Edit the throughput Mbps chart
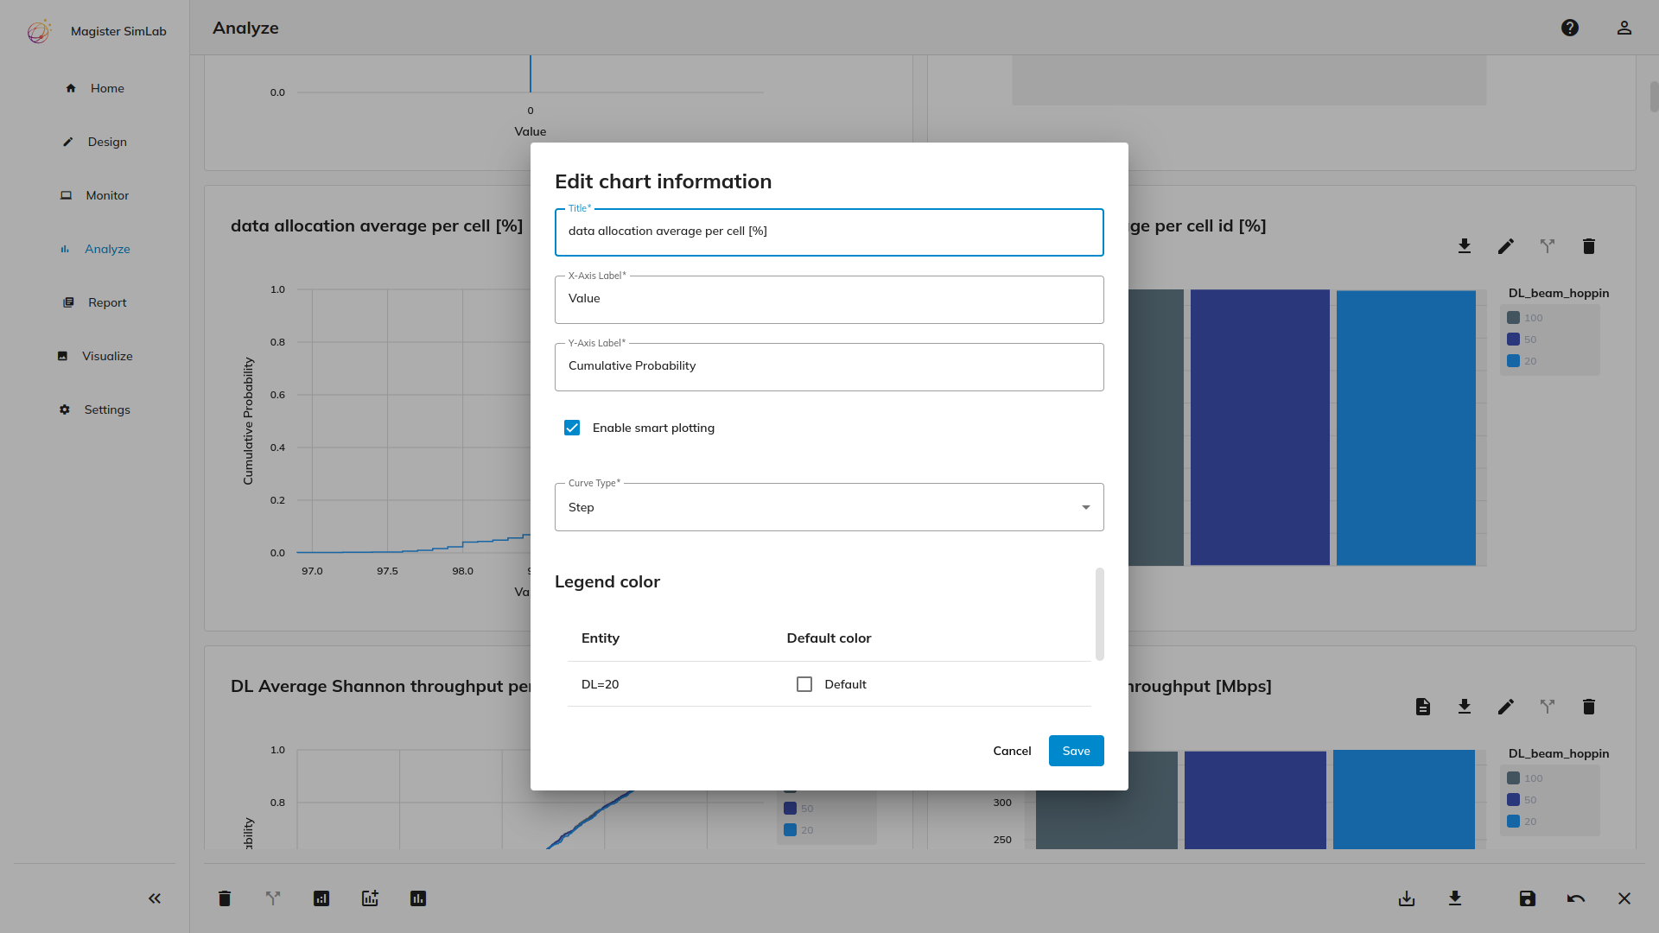Viewport: 1659px width, 933px height. coord(1506,707)
